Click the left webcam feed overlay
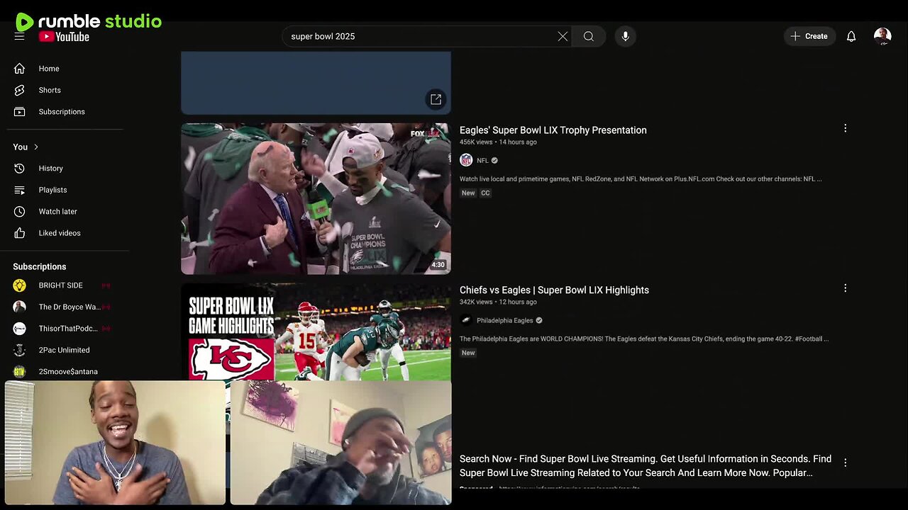 point(115,443)
